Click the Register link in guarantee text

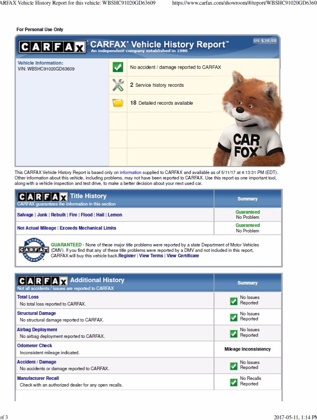pyautogui.click(x=127, y=256)
